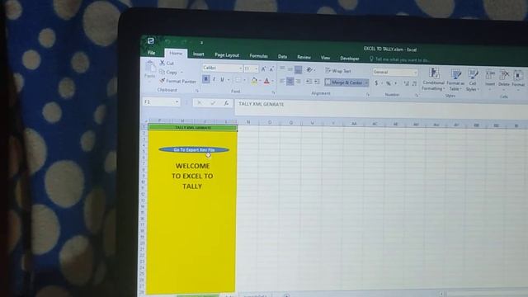The width and height of the screenshot is (528, 297).
Task: Switch to the Data tab
Action: (x=282, y=57)
